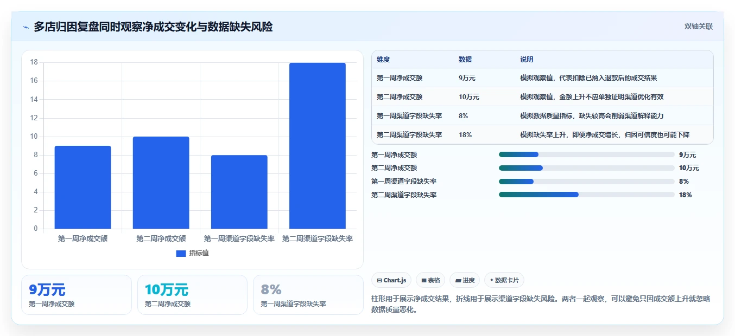Click the 数据 table column header
This screenshot has height=336, width=735.
[x=465, y=60]
